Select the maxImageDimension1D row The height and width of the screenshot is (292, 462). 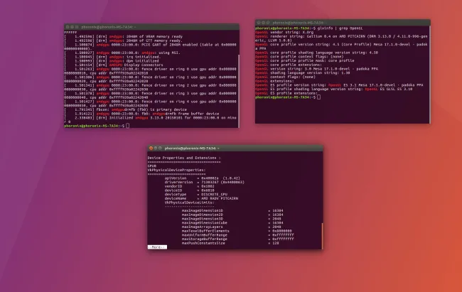click(x=232, y=211)
